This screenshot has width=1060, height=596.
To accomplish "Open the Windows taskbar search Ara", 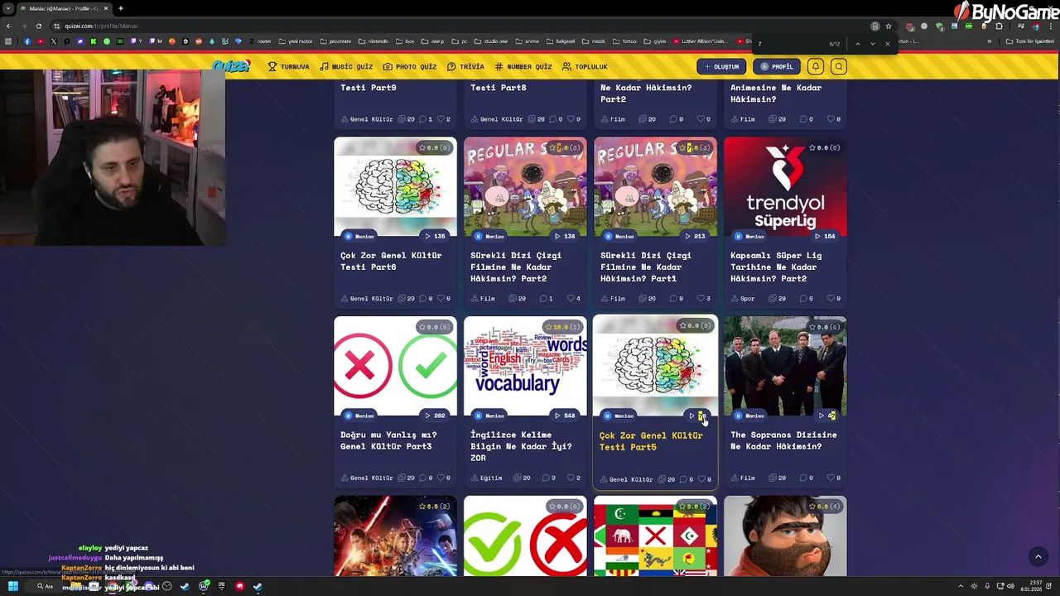I will (x=46, y=586).
